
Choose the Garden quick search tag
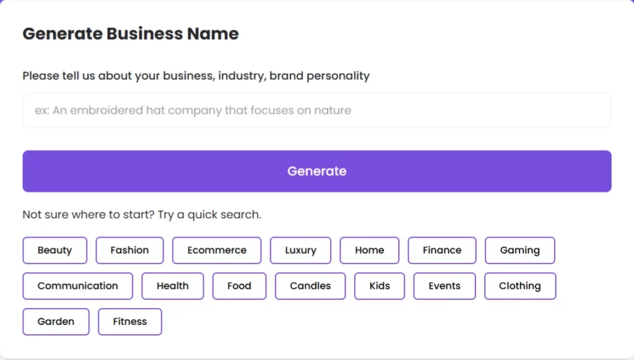(x=56, y=322)
